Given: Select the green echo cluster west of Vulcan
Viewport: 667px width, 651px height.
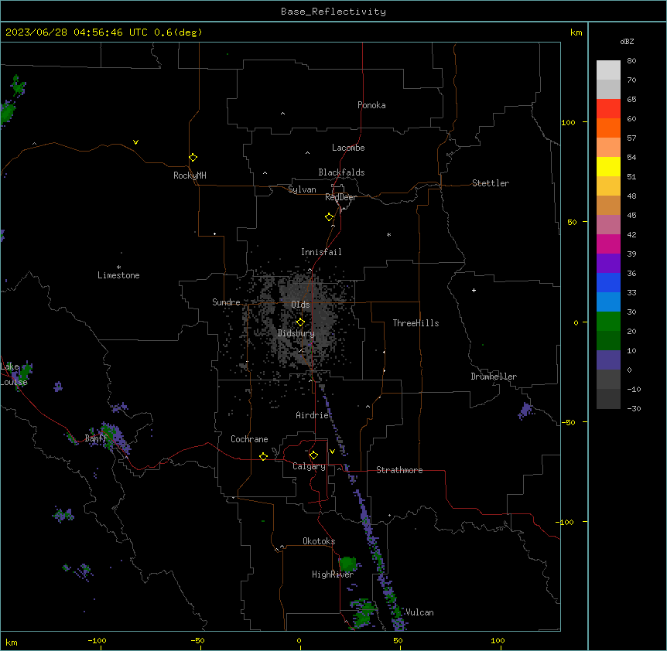Looking at the screenshot, I should pos(362,613).
